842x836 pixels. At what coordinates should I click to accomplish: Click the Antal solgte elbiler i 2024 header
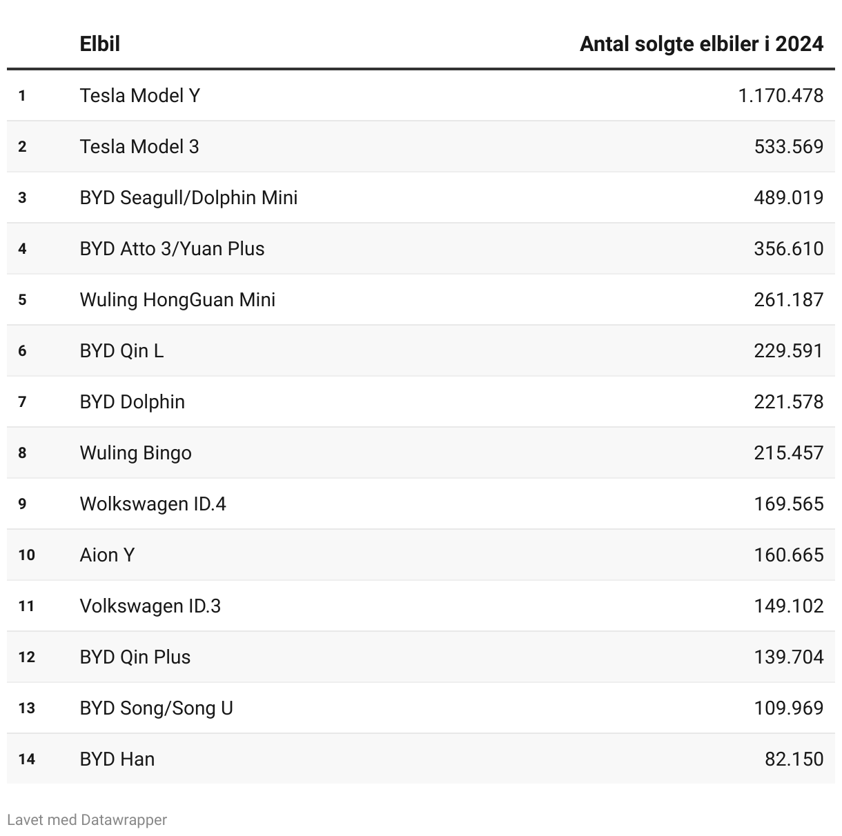coord(701,44)
